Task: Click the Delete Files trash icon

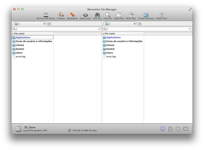Action: (162, 15)
